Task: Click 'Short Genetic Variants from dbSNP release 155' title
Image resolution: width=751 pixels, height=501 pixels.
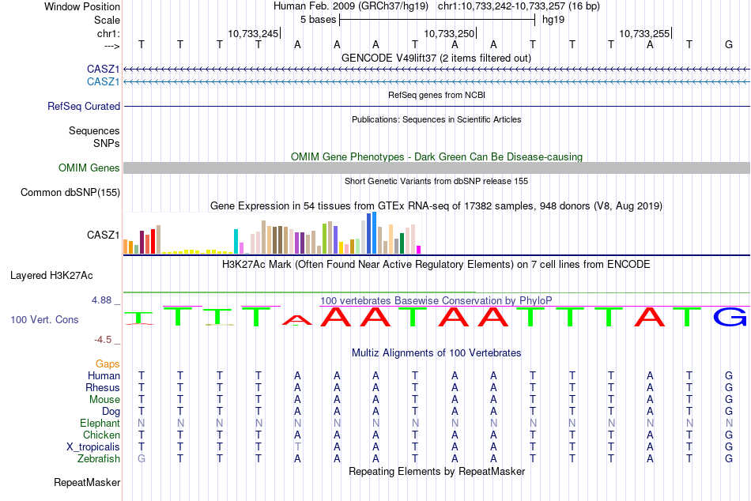Action: (x=436, y=181)
